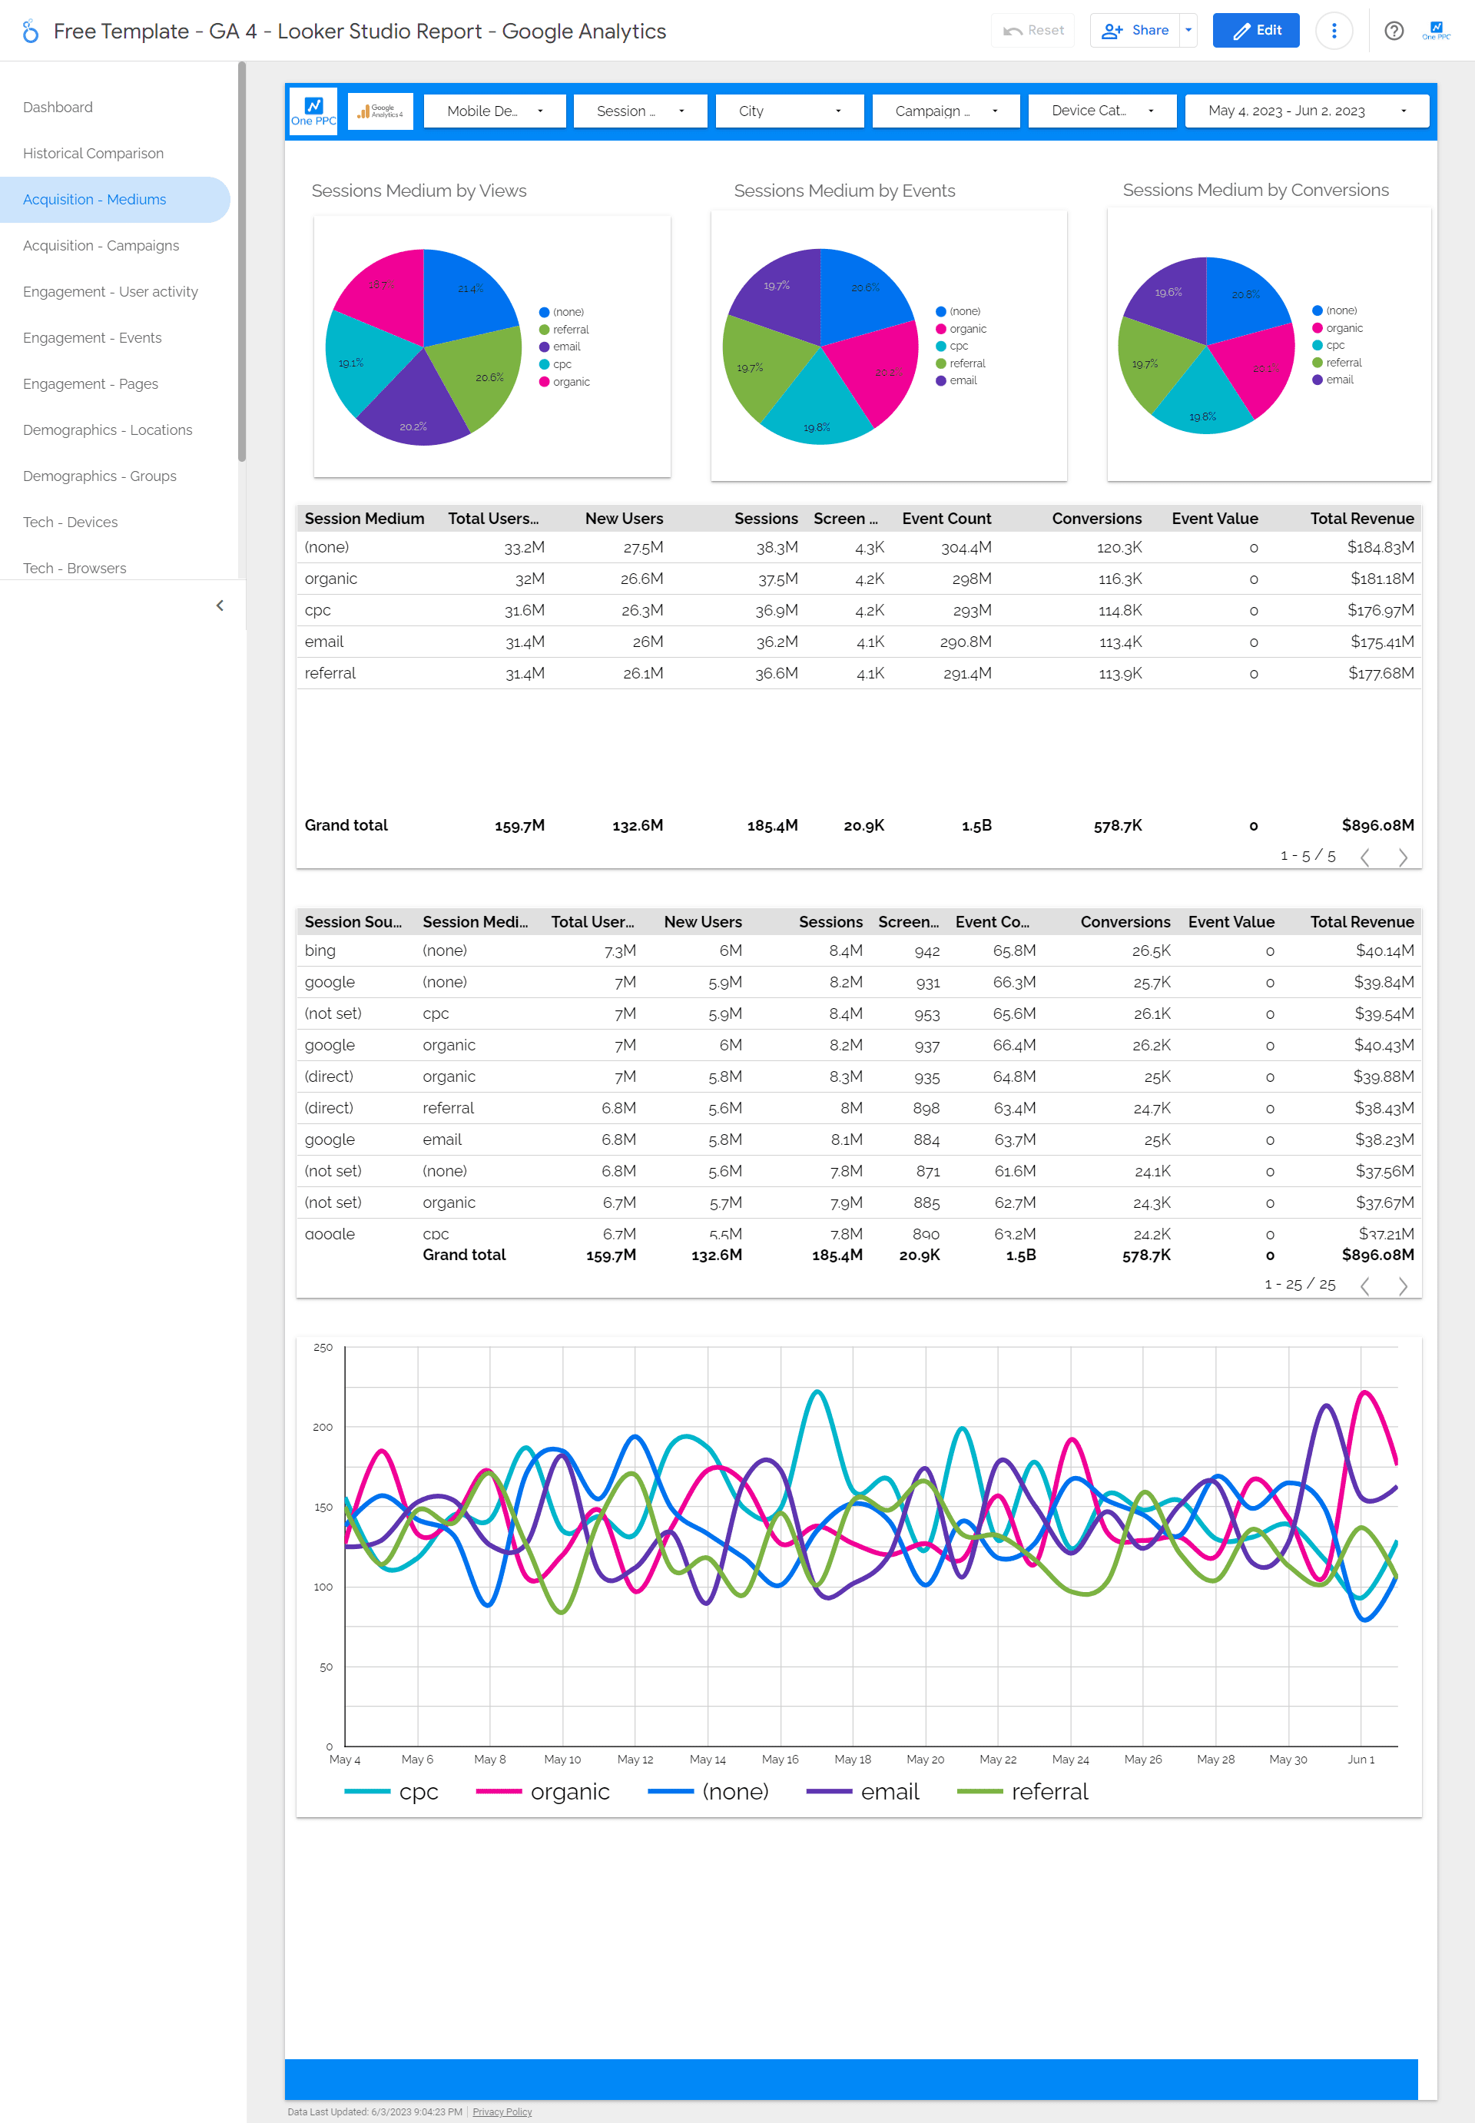
Task: Click the Looker Studio logo icon
Action: [32, 31]
